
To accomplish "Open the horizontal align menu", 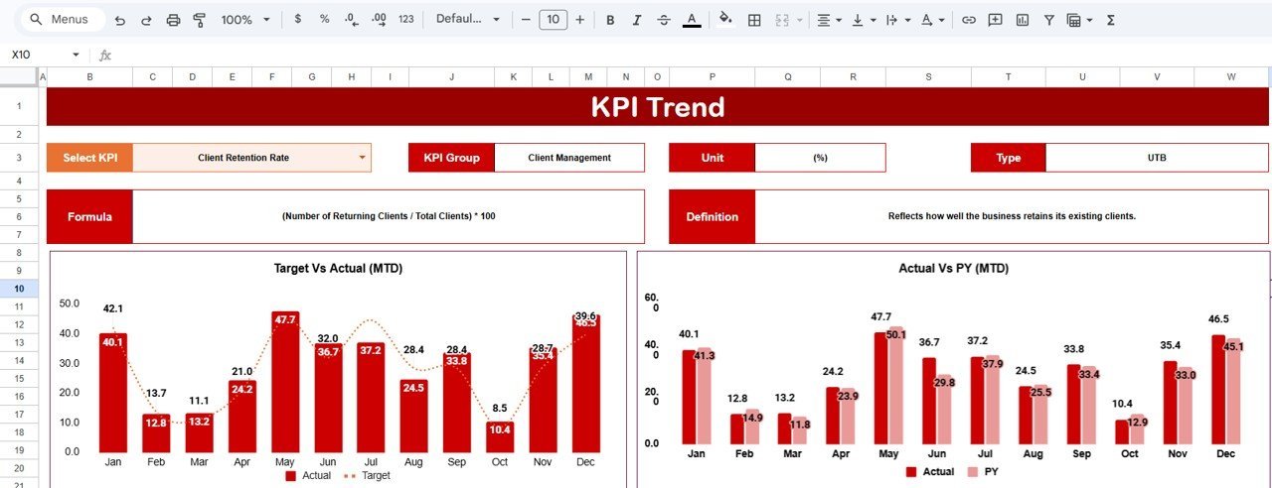I will pyautogui.click(x=828, y=20).
